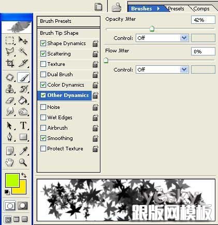Switch to the Layer Comps tab
218x225 pixels.
pos(201,8)
